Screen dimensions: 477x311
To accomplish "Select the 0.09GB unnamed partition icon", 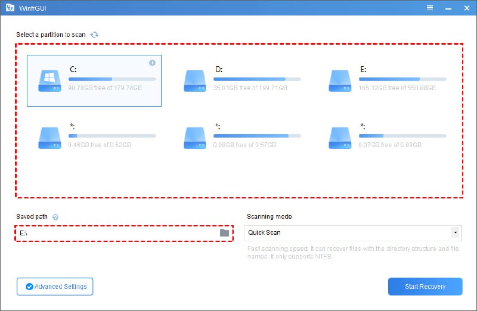I will pos(341,137).
